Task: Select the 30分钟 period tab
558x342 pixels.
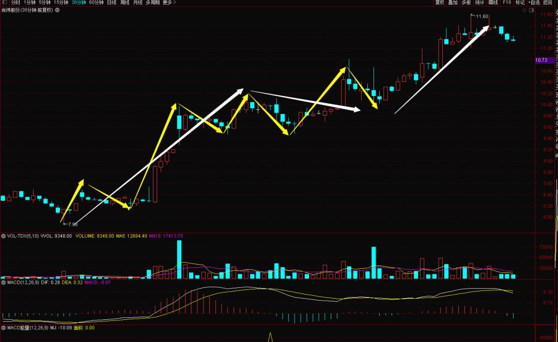Action: [x=79, y=3]
